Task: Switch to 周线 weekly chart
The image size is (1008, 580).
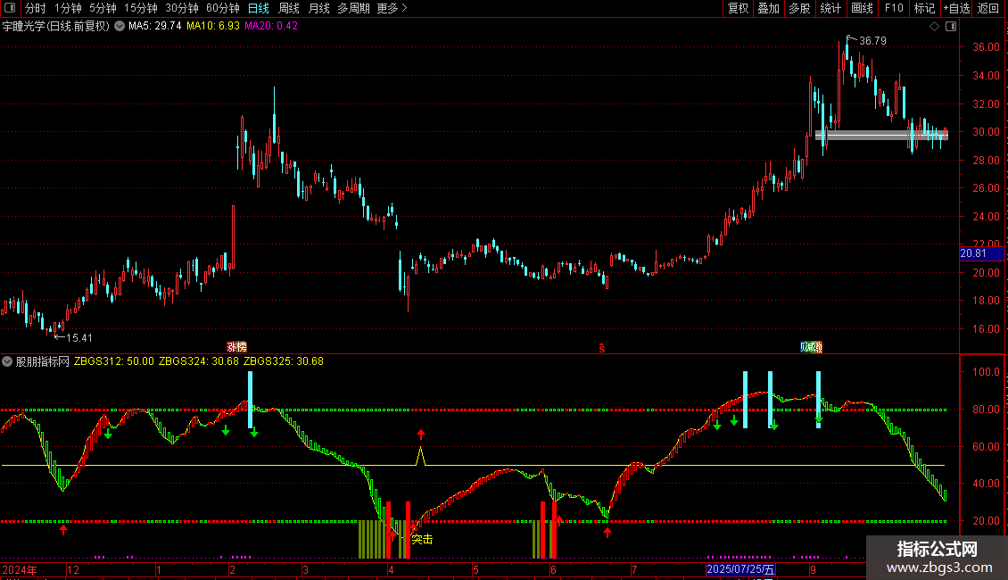Action: (289, 8)
